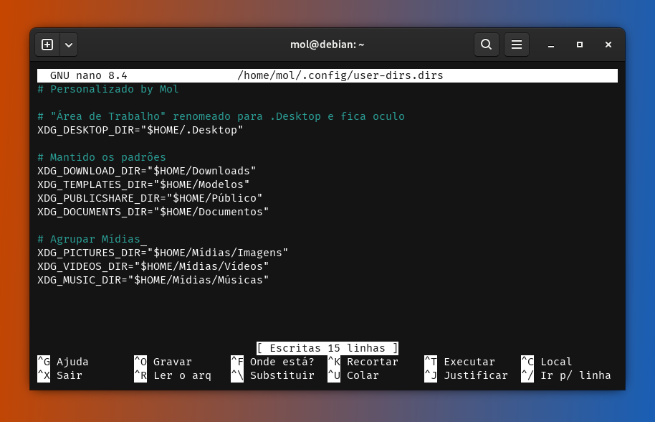This screenshot has height=422, width=655.
Task: Click the ^K Recortar shortcut
Action: coord(363,362)
